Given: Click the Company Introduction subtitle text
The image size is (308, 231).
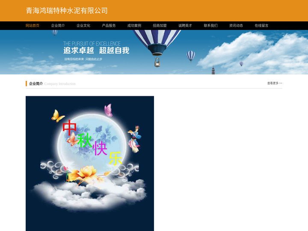Looking at the screenshot, I should (x=60, y=84).
